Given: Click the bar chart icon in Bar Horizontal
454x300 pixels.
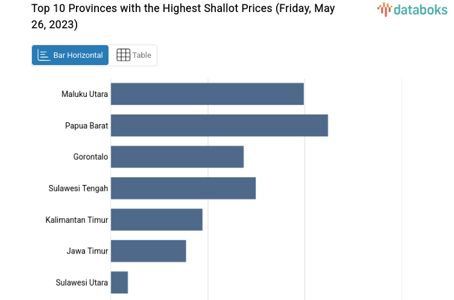Looking at the screenshot, I should click(x=43, y=55).
